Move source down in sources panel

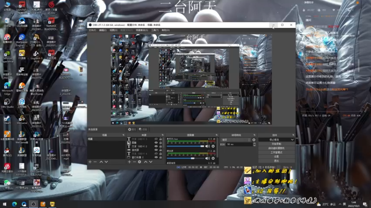pyautogui.click(x=151, y=162)
